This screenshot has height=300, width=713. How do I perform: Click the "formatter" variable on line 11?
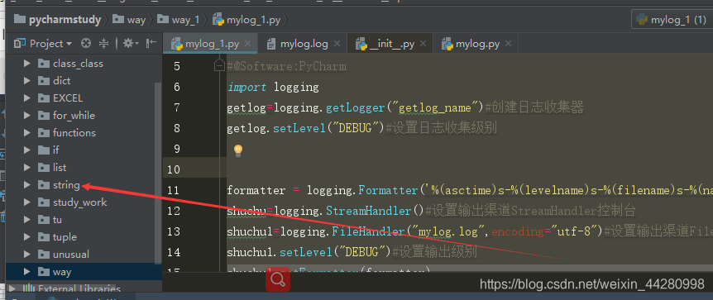point(256,190)
